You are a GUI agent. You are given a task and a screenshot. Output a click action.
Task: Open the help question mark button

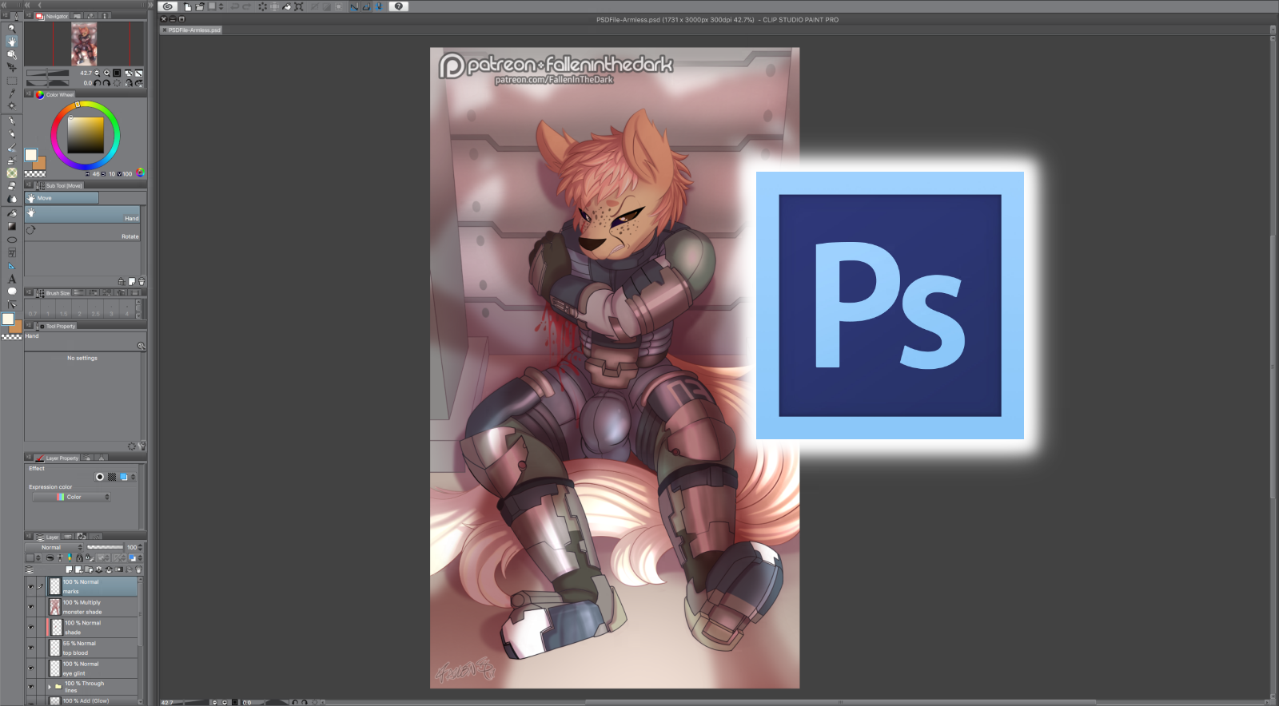(399, 6)
